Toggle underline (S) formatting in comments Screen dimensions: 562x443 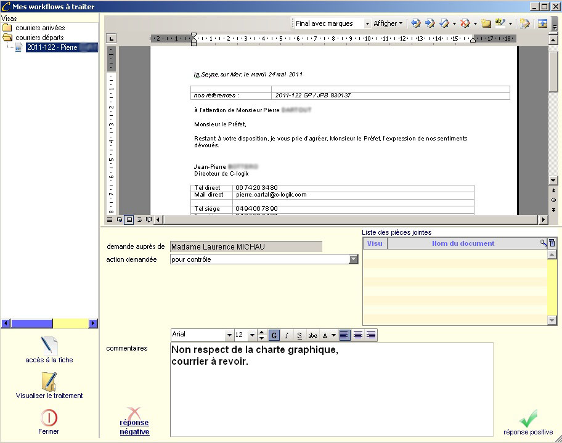(299, 335)
